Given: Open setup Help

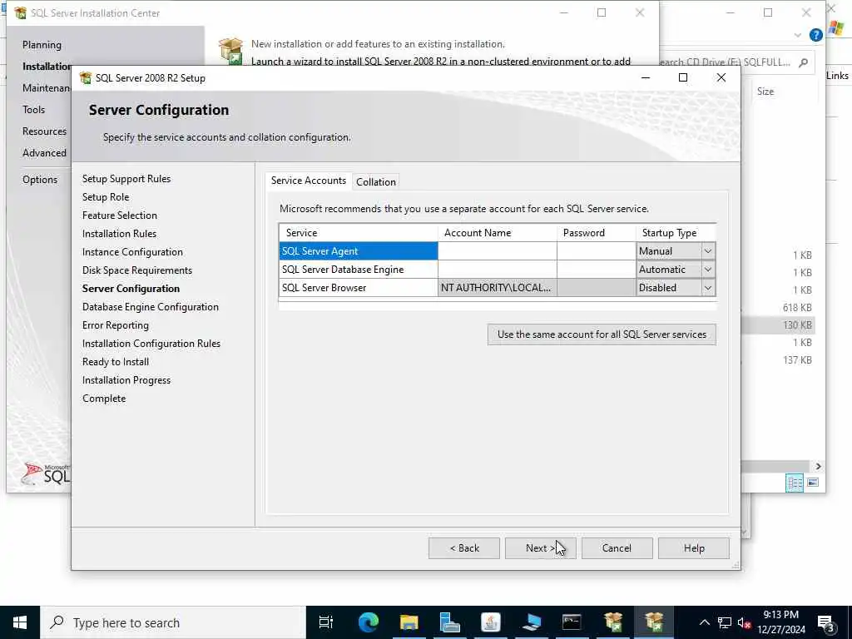Looking at the screenshot, I should (x=693, y=548).
